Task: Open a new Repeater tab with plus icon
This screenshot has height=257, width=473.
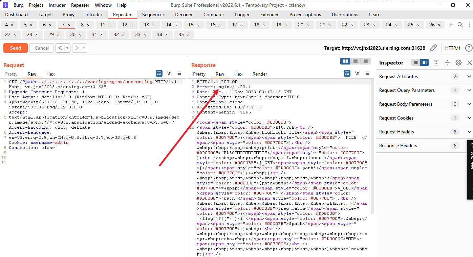Action: click(451, 25)
